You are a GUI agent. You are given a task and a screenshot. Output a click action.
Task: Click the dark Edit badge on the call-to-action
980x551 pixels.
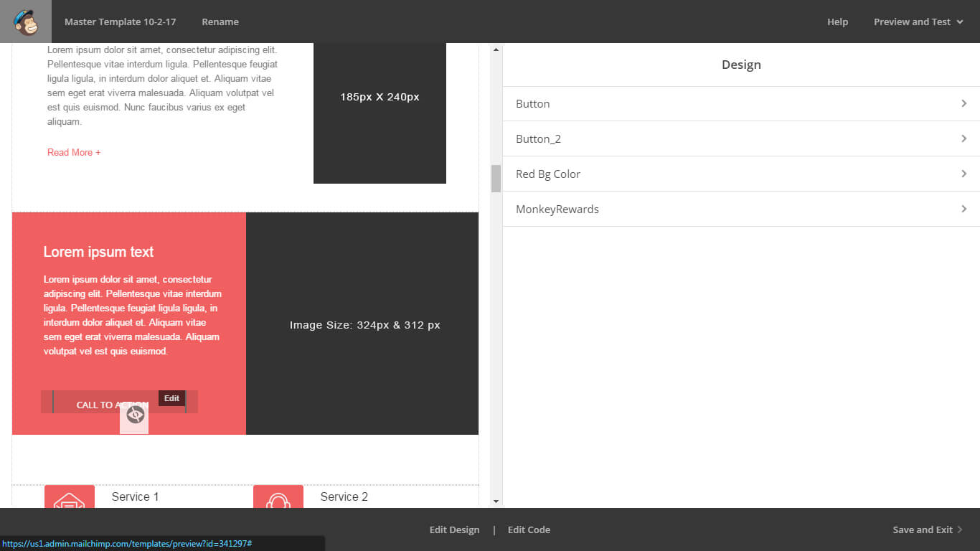tap(171, 397)
